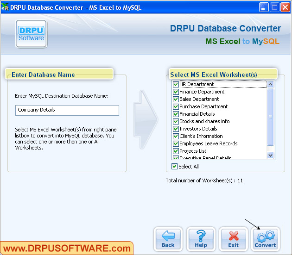The height and width of the screenshot is (255, 292).
Task: Click the app icon in the title bar
Action: 5,7
